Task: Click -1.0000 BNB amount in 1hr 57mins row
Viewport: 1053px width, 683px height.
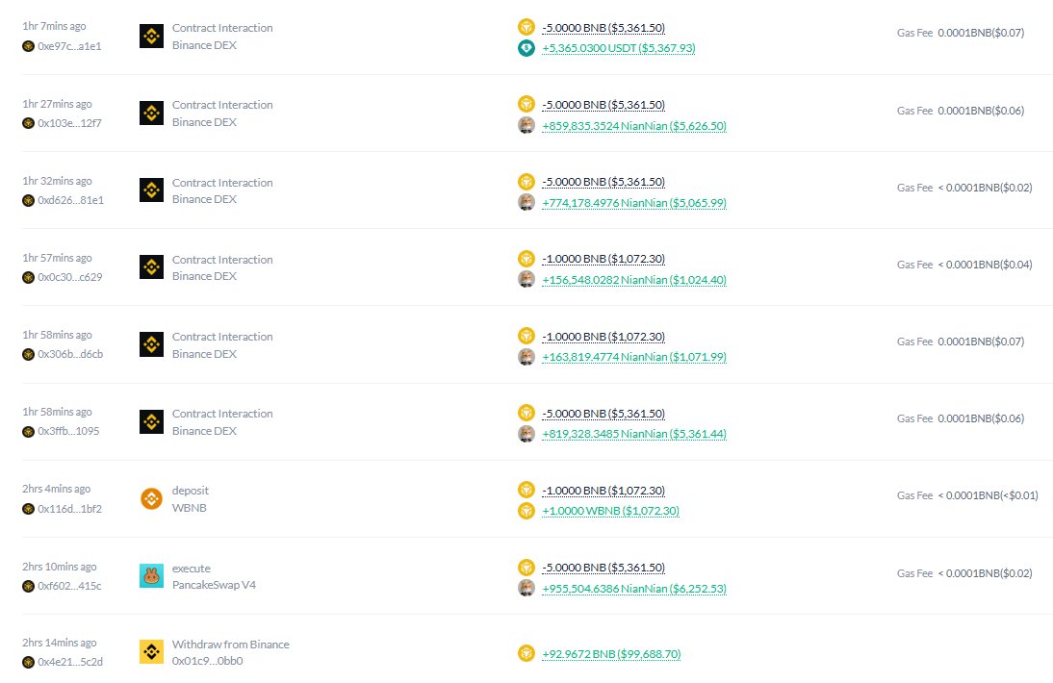Action: click(x=604, y=259)
